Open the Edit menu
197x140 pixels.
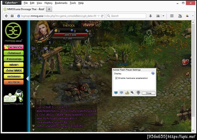point(32,3)
